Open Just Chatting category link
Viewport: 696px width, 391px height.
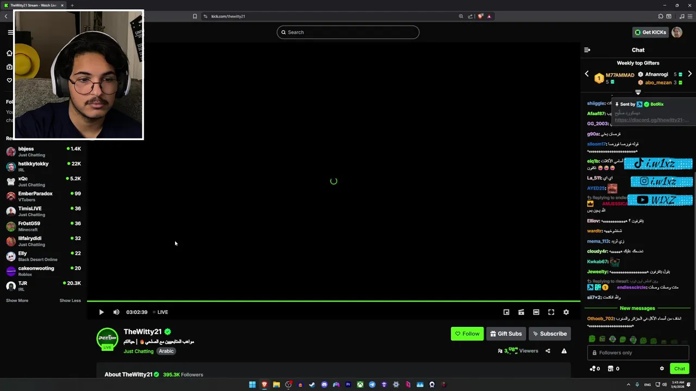[139, 351]
